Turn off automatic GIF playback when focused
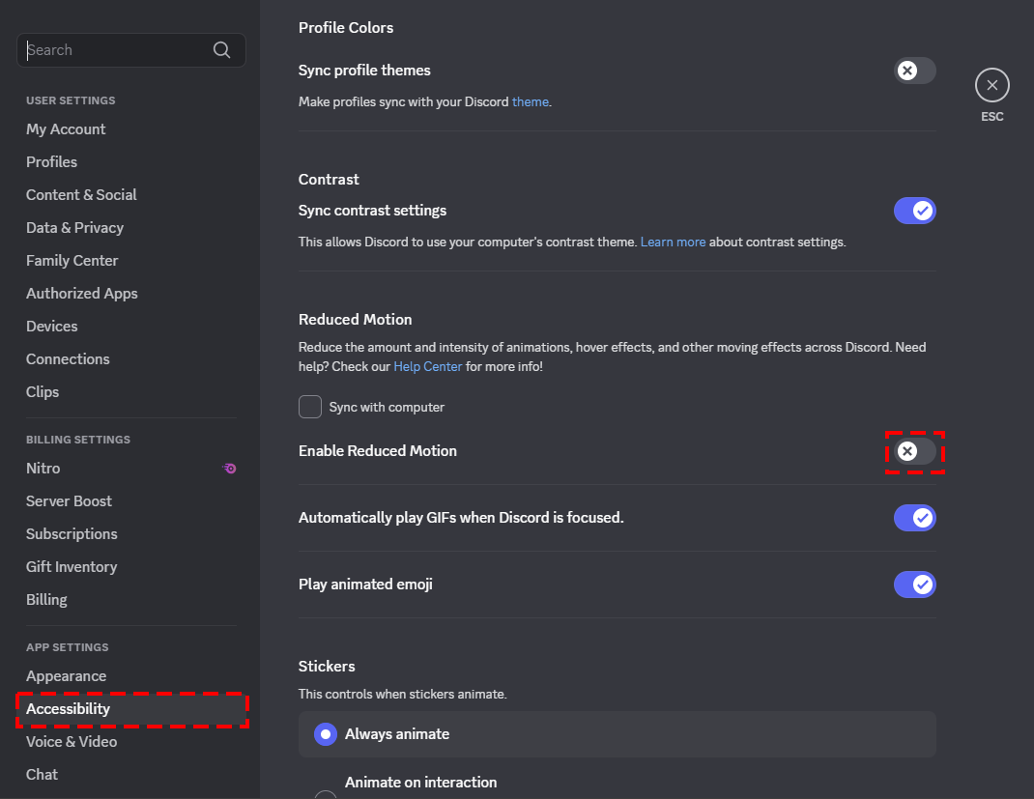This screenshot has width=1034, height=799. coord(914,518)
